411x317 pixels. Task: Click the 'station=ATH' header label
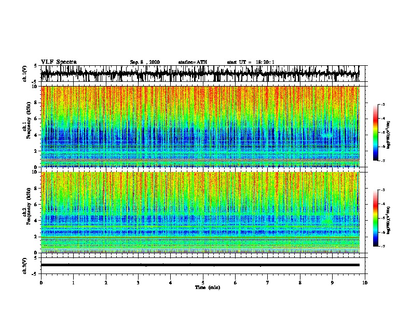(193, 62)
